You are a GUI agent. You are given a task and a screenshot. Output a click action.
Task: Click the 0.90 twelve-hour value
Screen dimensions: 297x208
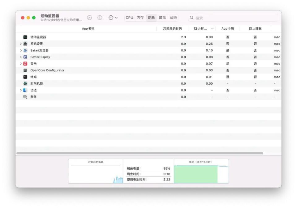pyautogui.click(x=209, y=37)
